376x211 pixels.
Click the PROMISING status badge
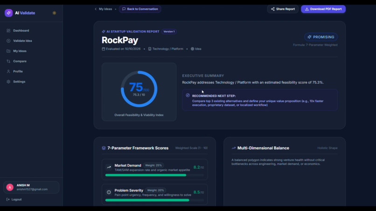point(321,37)
